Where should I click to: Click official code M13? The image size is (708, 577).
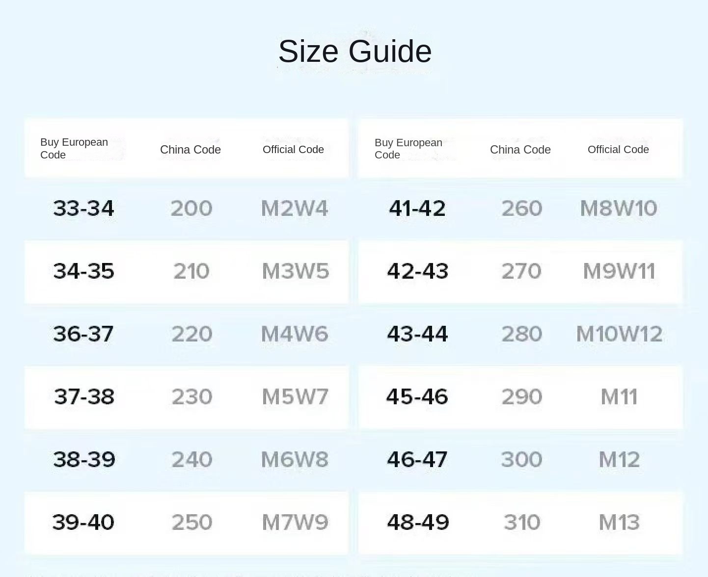(x=619, y=523)
